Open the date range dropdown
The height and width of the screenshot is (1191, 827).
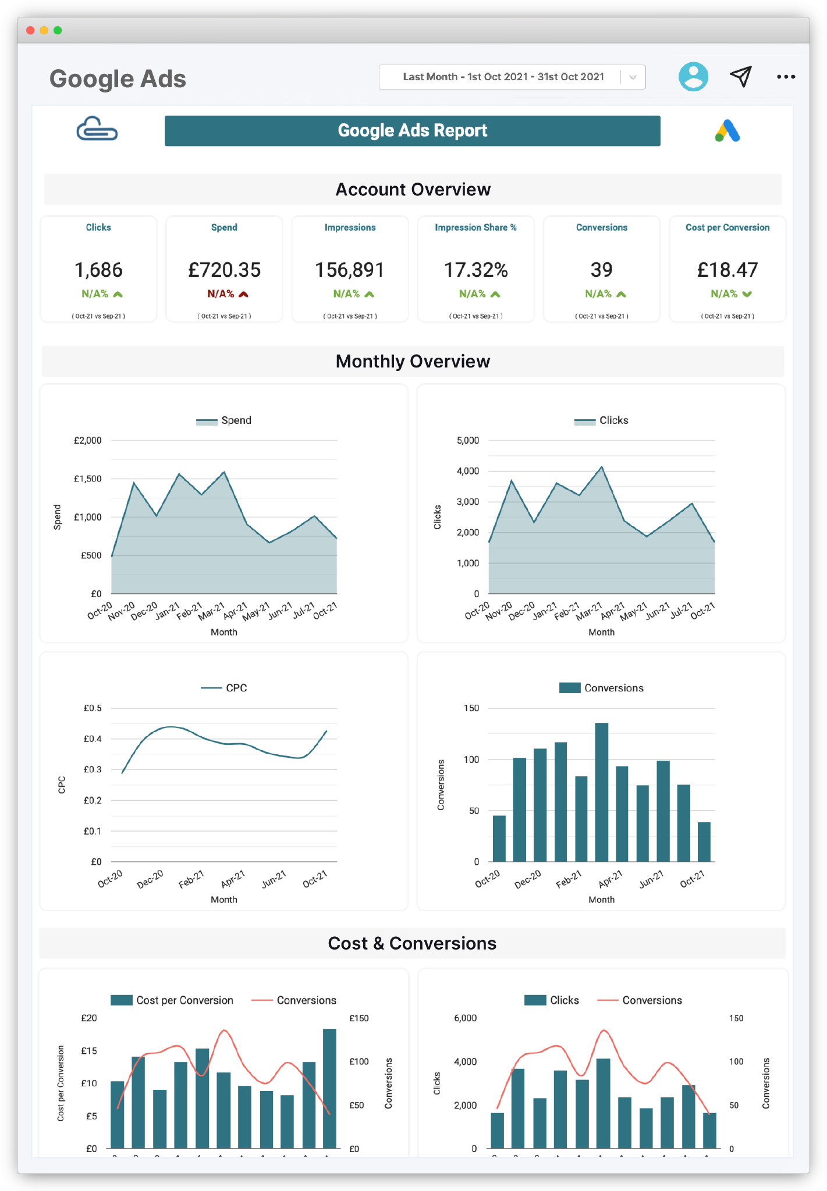pos(512,77)
